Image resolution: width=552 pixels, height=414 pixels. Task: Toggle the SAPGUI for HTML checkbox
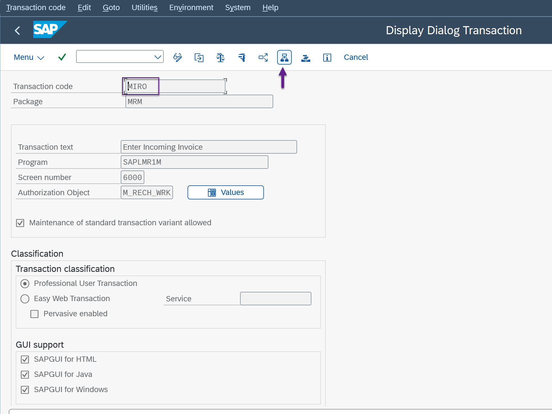coord(25,359)
